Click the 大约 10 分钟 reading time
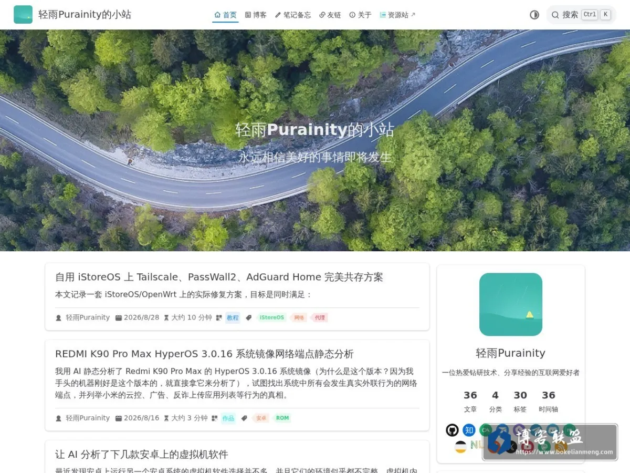The width and height of the screenshot is (630, 473). coord(192,317)
